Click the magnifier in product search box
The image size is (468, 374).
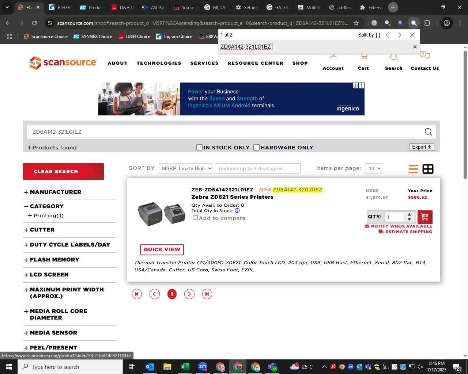click(428, 132)
